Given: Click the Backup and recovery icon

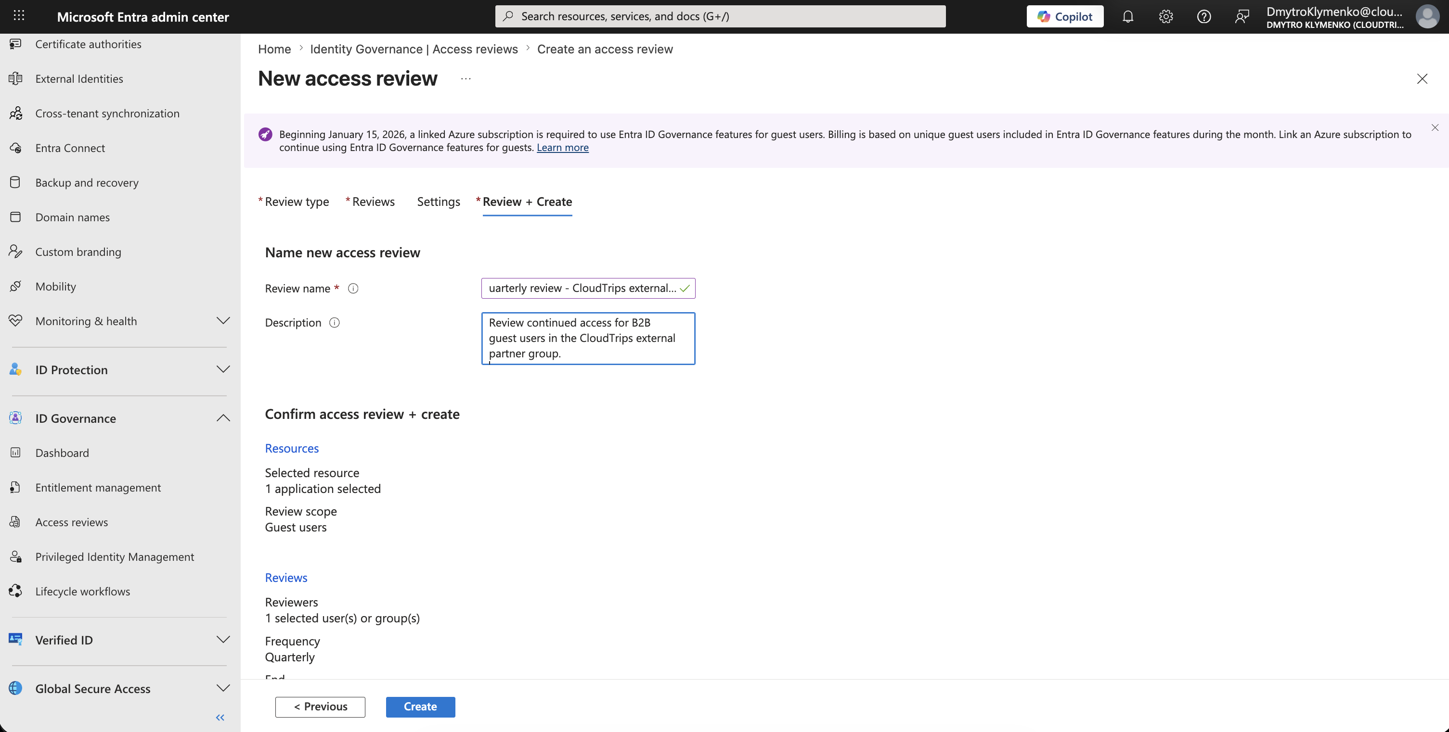Looking at the screenshot, I should (x=16, y=182).
